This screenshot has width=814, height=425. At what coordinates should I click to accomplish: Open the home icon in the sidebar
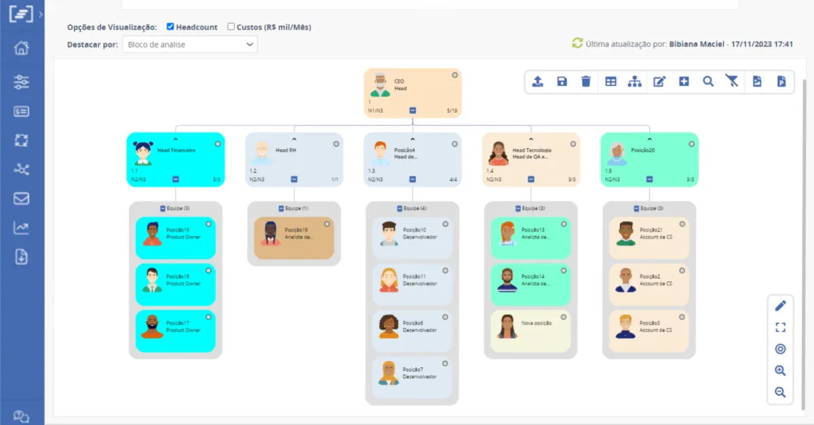coord(22,47)
